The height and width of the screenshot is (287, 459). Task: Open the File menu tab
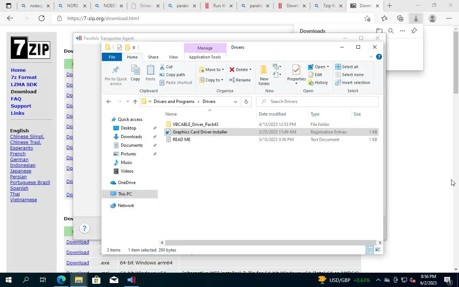112,57
